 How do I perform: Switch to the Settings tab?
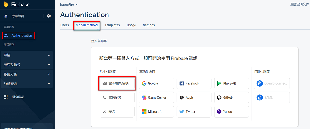pos(149,25)
